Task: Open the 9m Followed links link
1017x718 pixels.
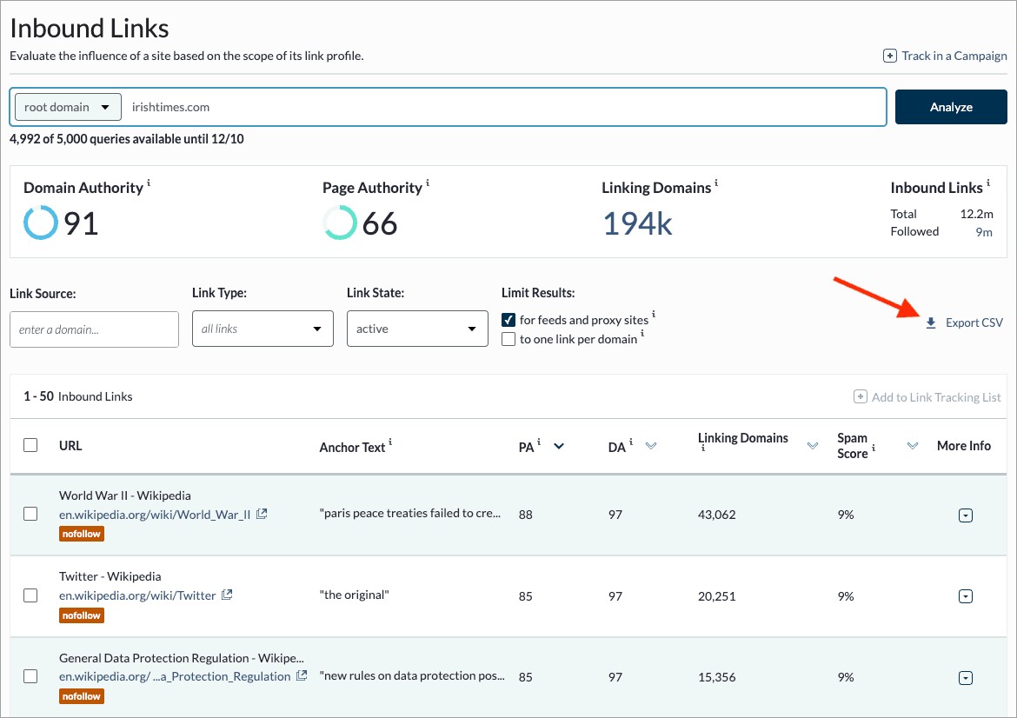Action: tap(984, 231)
